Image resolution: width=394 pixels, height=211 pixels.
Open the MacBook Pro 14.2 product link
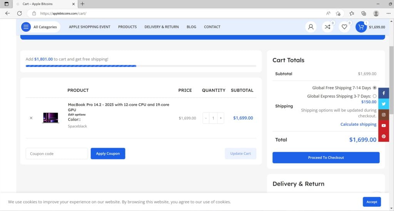click(119, 107)
